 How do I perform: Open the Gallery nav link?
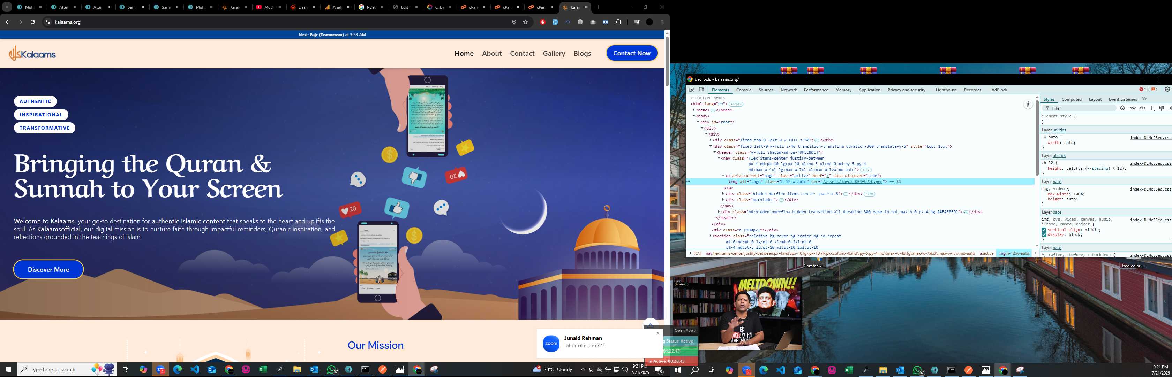pyautogui.click(x=554, y=53)
